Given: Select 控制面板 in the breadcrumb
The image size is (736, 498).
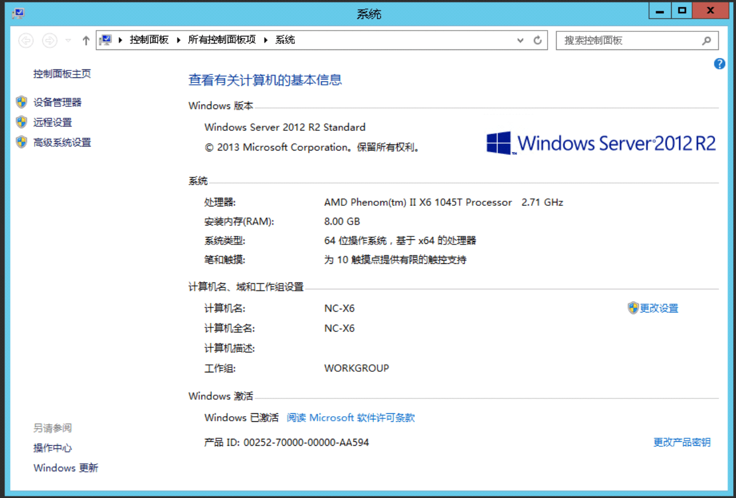Looking at the screenshot, I should [x=149, y=40].
